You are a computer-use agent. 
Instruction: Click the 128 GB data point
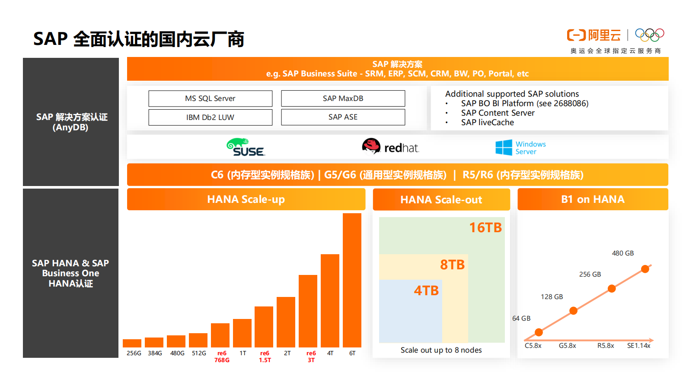click(x=574, y=311)
